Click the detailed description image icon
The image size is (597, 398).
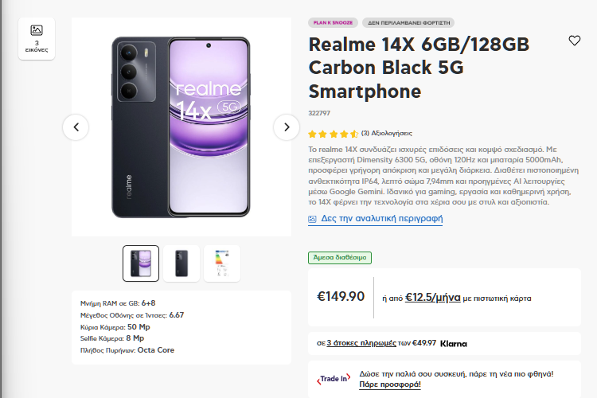tap(312, 219)
